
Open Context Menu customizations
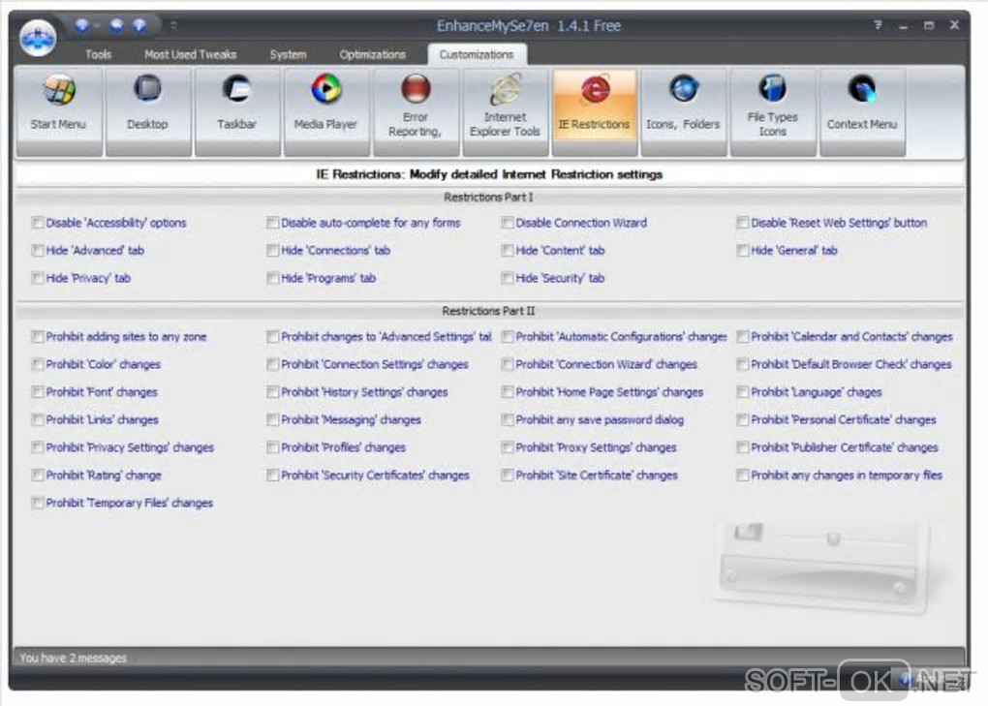click(863, 111)
